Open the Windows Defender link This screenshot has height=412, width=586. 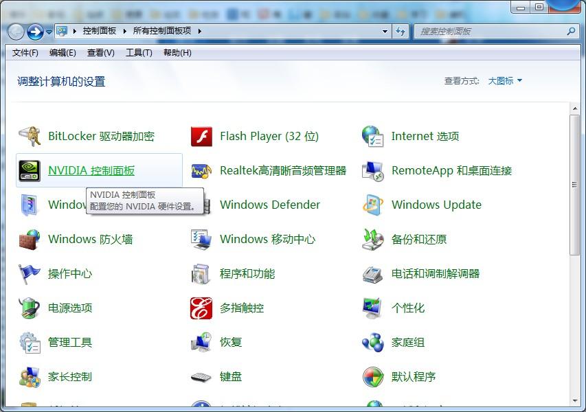pos(270,205)
